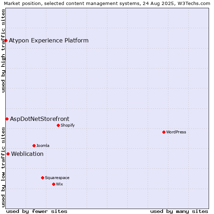Viewport: 214px width, 214px height.
Task: Click the Joomla red marker
Action: (x=34, y=146)
